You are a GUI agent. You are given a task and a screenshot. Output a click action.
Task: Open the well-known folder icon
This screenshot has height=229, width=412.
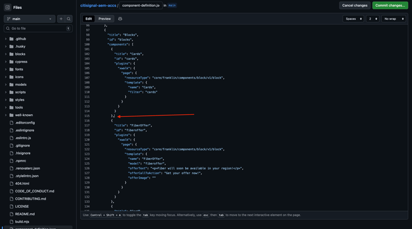[x=12, y=115]
